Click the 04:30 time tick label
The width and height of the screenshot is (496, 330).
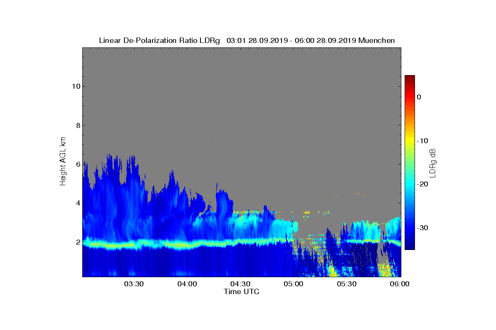point(240,284)
